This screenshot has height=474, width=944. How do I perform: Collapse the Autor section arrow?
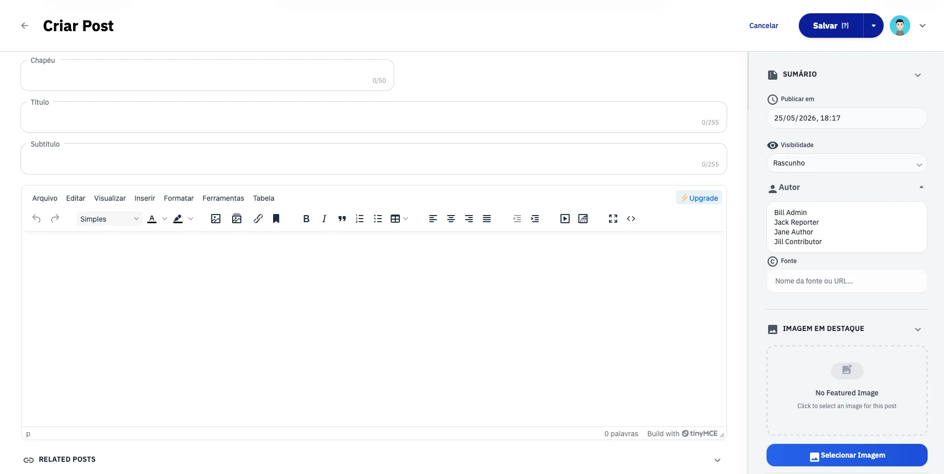coord(921,187)
